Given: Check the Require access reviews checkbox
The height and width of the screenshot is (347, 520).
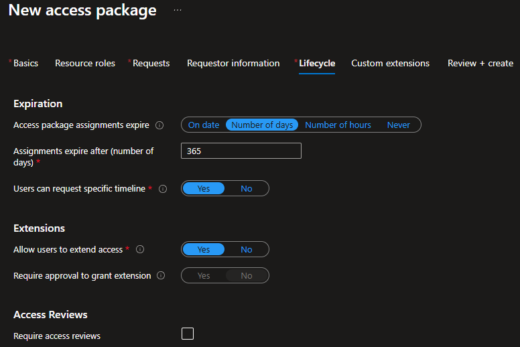Looking at the screenshot, I should 188,334.
